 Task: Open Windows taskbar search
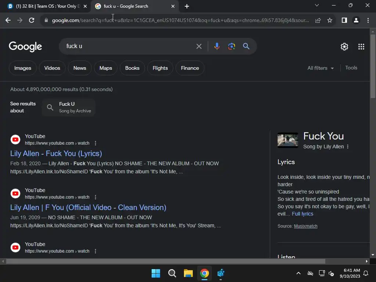(x=172, y=273)
